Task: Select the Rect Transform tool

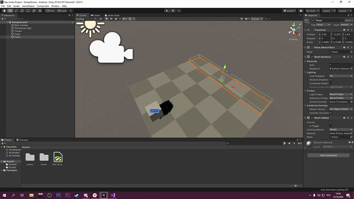Action: tap(28, 11)
